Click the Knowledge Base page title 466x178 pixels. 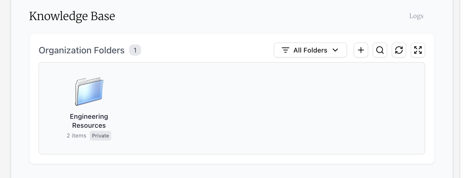click(72, 16)
